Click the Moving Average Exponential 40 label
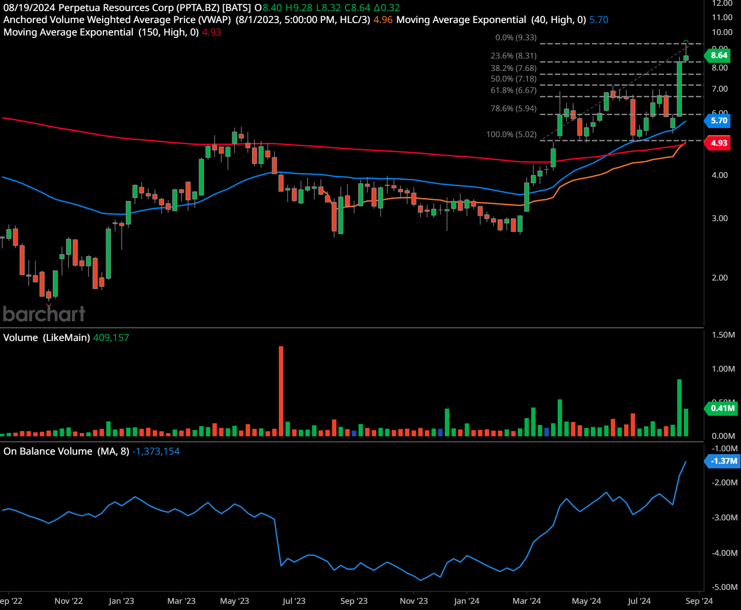This screenshot has height=610, width=741. click(x=491, y=20)
